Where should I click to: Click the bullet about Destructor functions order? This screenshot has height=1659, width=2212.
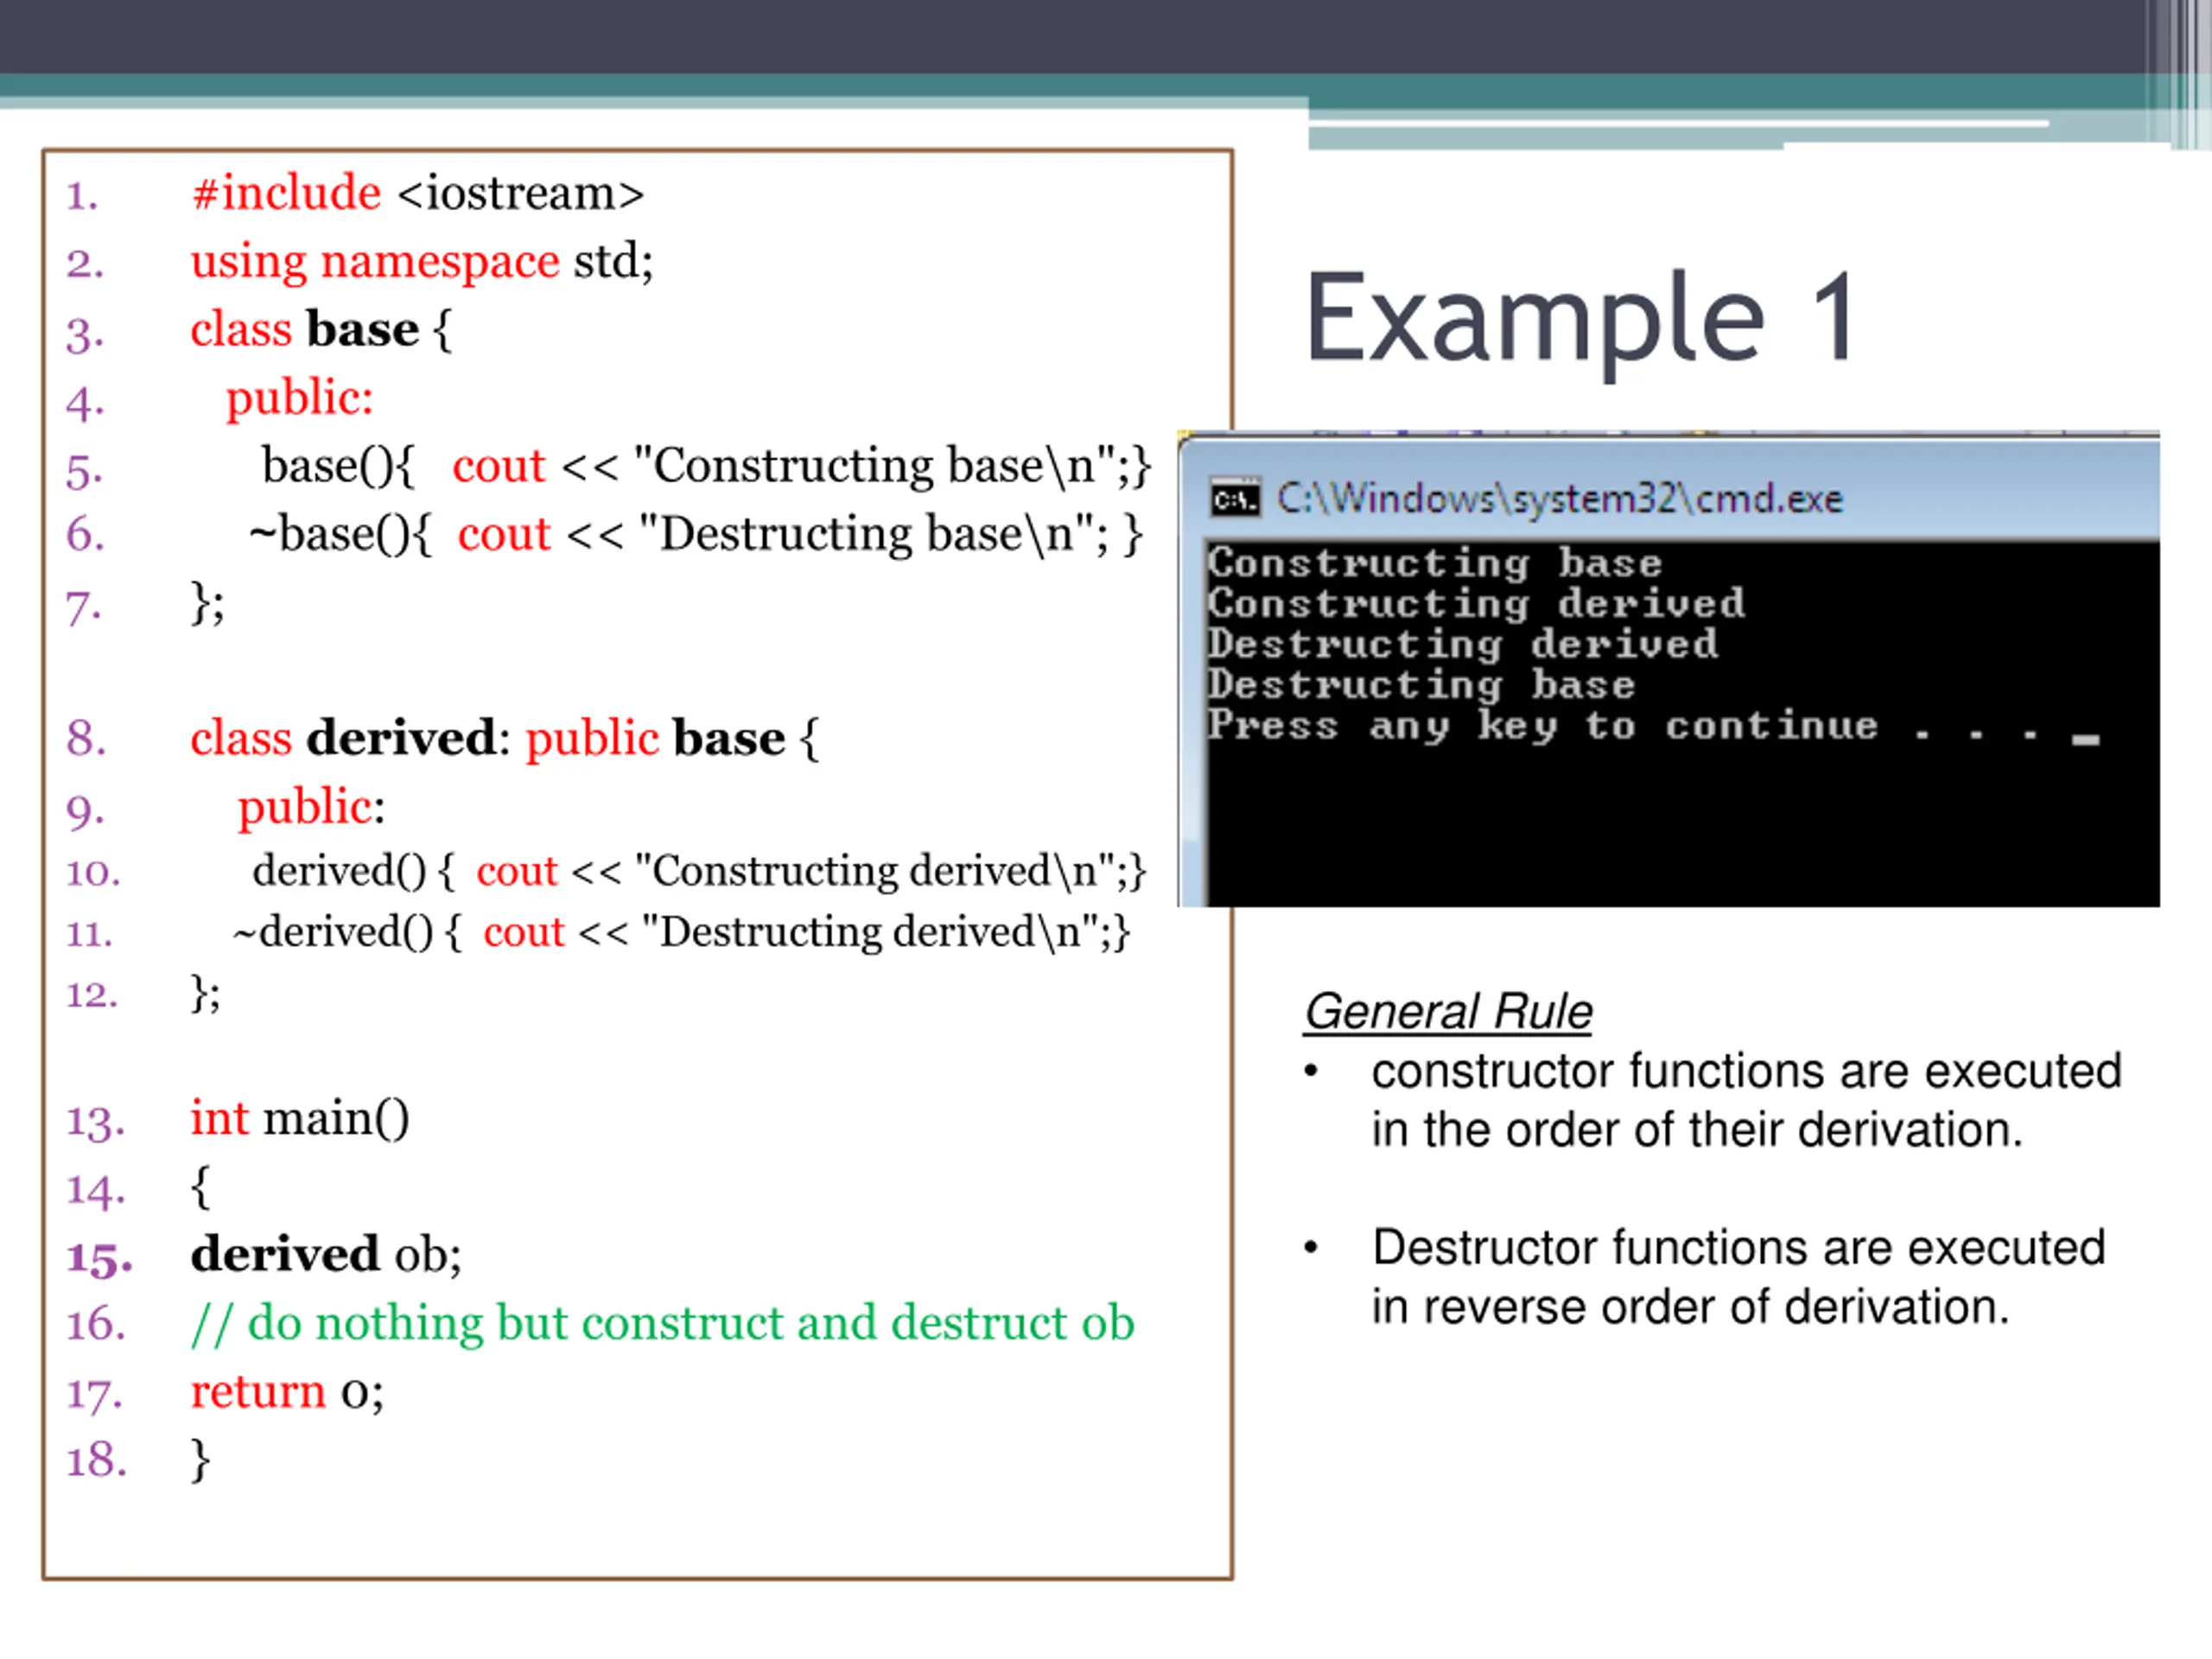(1738, 1277)
